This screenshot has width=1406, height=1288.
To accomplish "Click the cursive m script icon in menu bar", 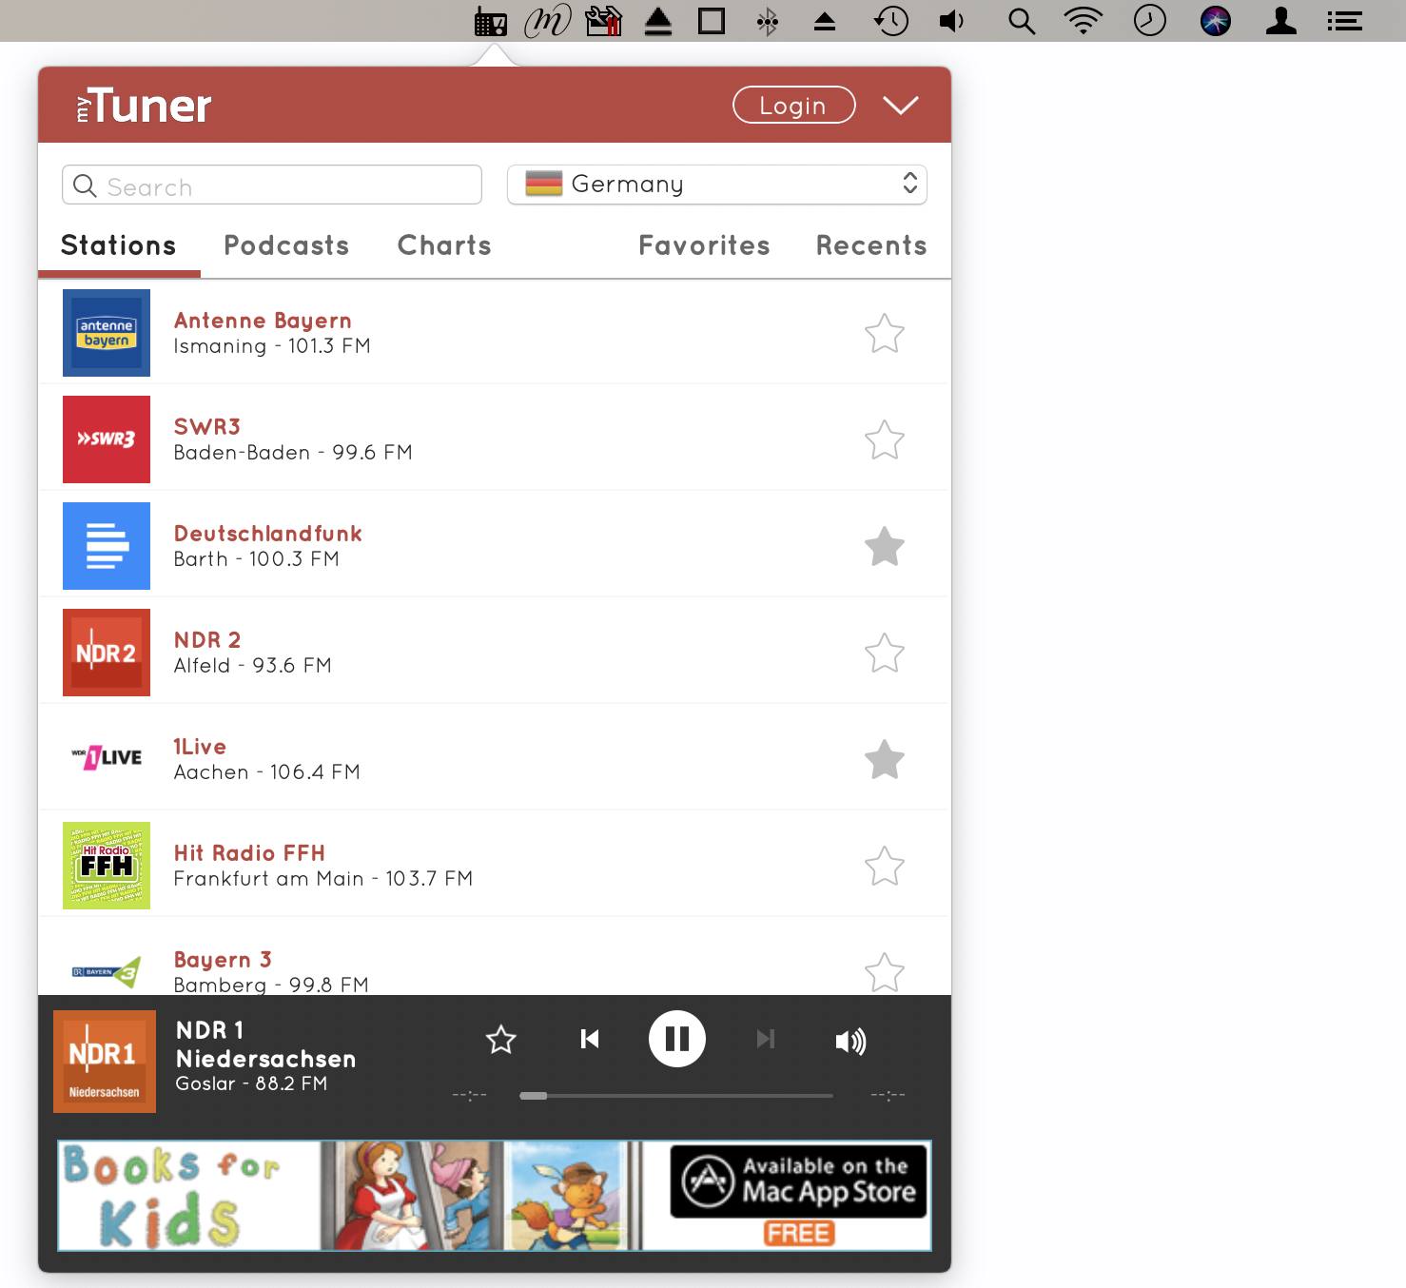I will click(x=548, y=21).
